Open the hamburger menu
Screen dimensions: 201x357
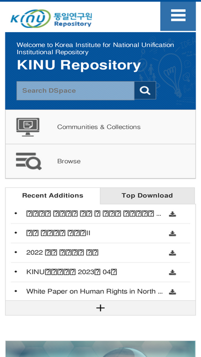(178, 16)
